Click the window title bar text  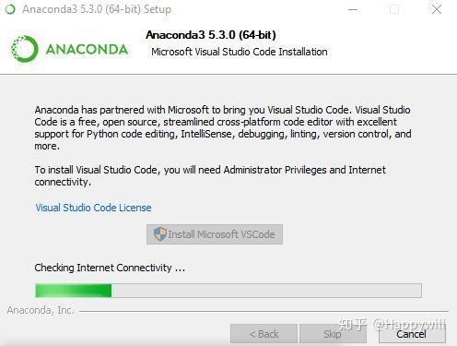97,9
